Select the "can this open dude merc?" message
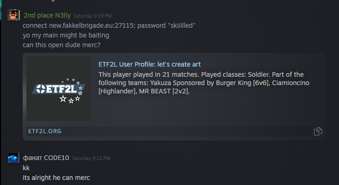The width and height of the screenshot is (339, 185). point(62,45)
